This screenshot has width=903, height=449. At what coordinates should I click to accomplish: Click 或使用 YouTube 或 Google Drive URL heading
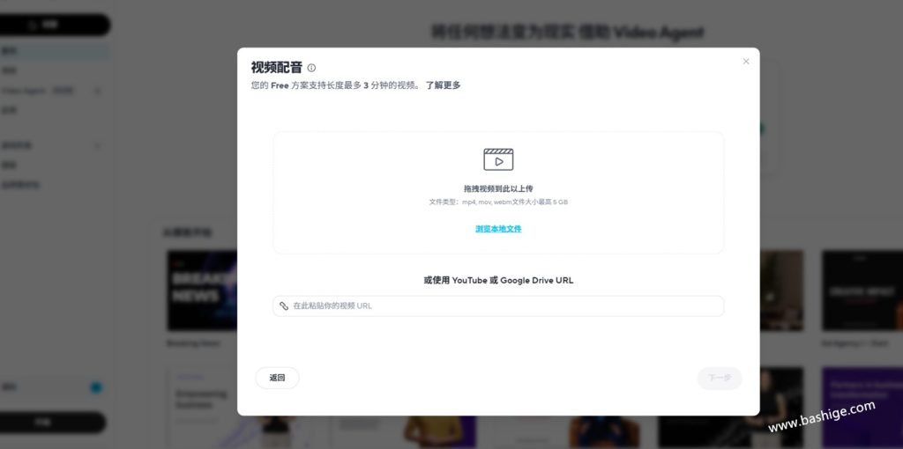498,281
